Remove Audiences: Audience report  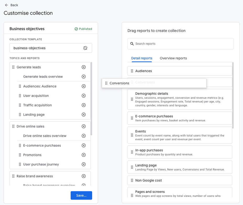click(84, 86)
